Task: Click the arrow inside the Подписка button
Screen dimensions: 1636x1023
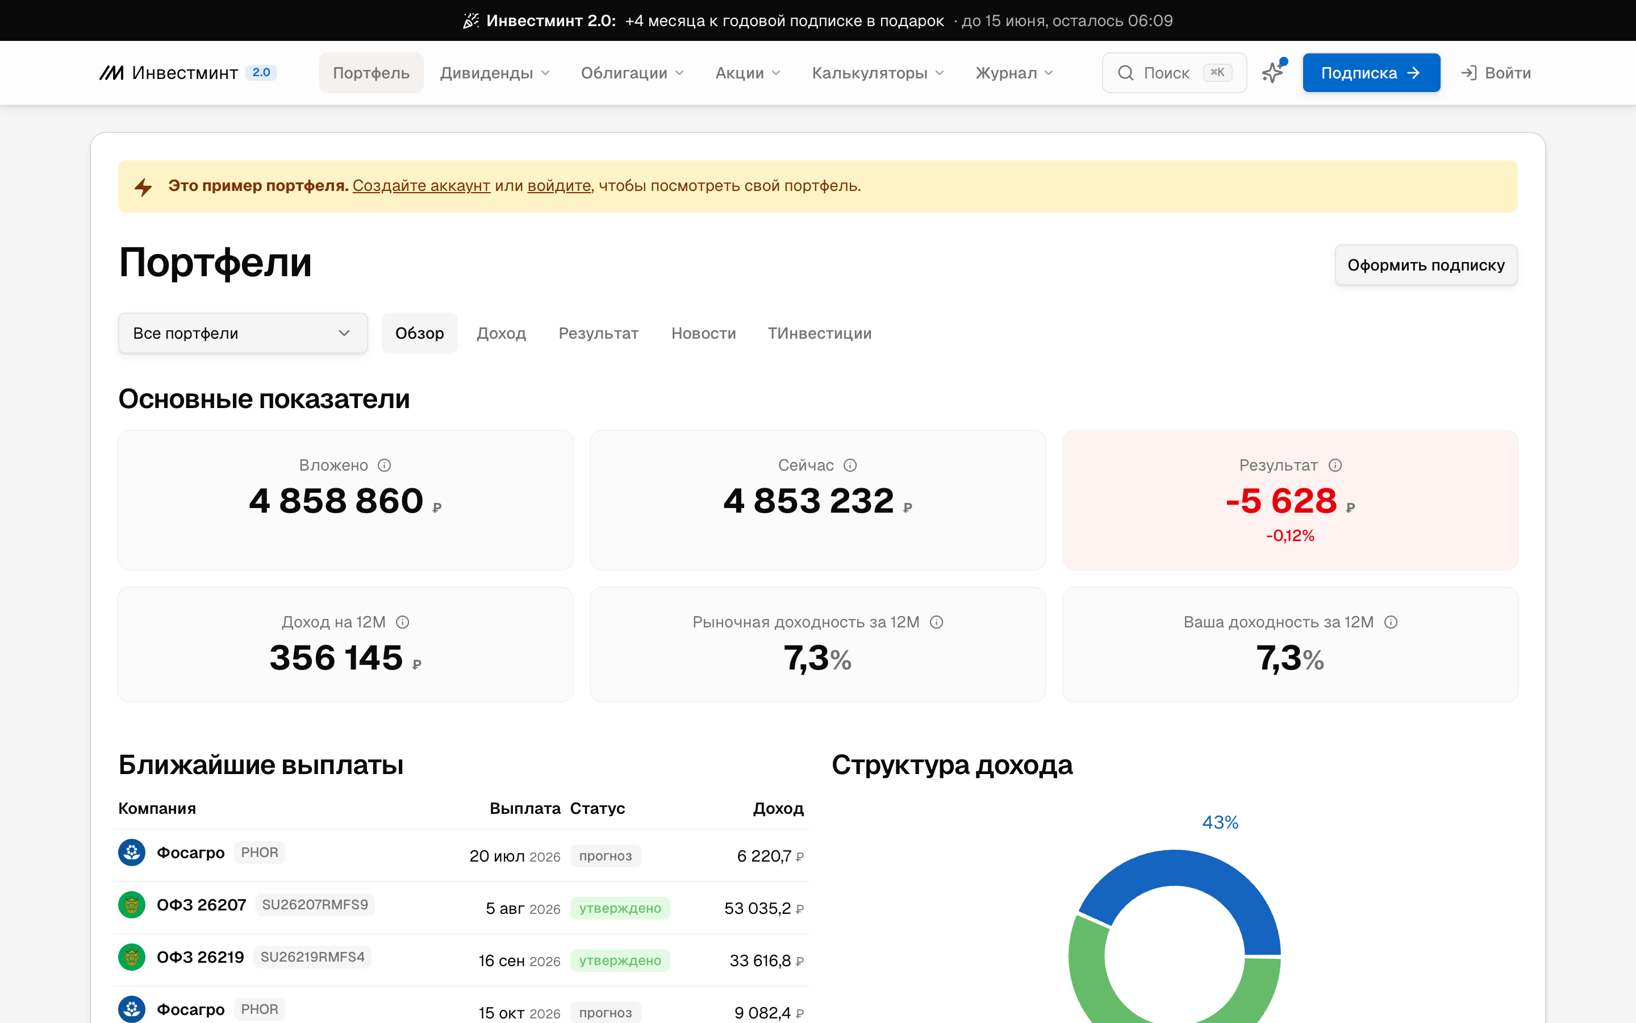Action: click(1413, 72)
